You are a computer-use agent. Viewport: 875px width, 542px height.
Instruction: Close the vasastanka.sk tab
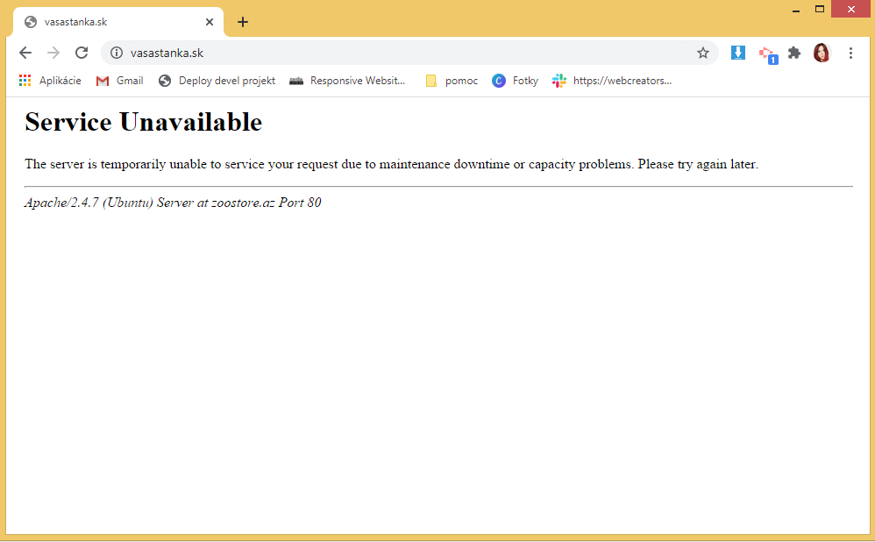click(210, 22)
